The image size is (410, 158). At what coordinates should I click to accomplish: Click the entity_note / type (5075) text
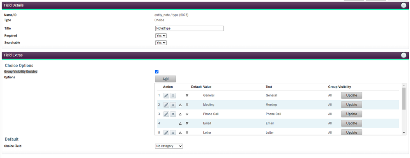(x=171, y=15)
